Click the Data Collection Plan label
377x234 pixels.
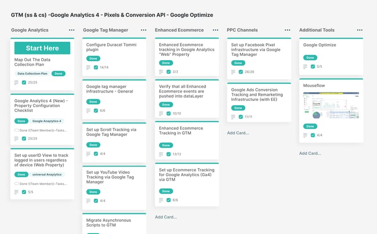[32, 74]
